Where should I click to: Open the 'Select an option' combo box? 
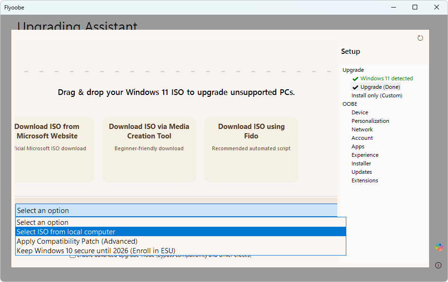click(176, 210)
